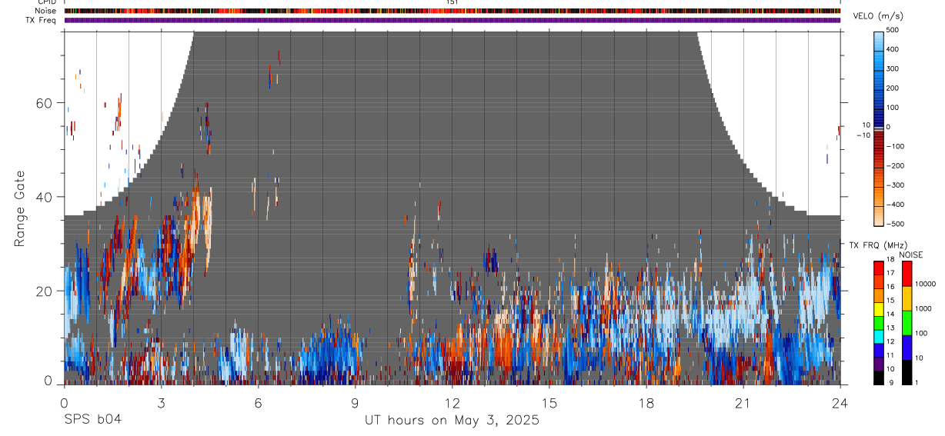945x436 pixels.
Task: Click the 'Noise' row label at top left
Action: 45,11
